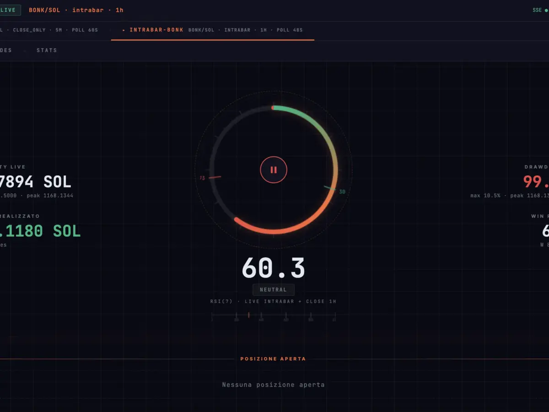Click RSI(7) · LIVE INTRABAR + CLOSE 1H label

click(x=273, y=301)
